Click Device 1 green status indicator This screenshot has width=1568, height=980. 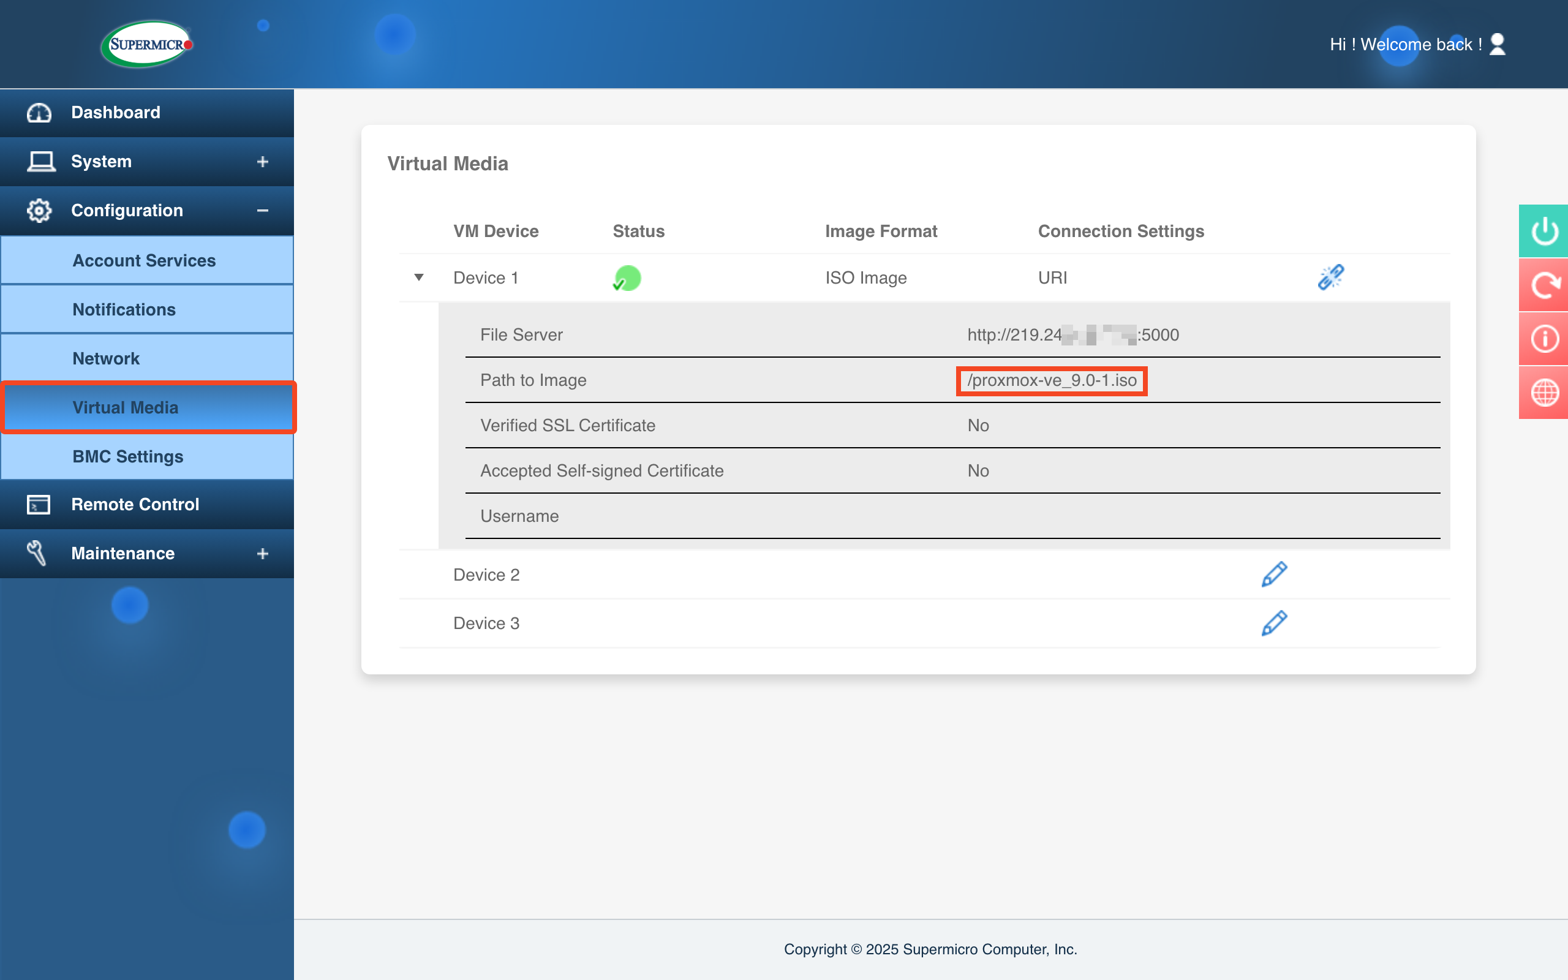tap(627, 278)
